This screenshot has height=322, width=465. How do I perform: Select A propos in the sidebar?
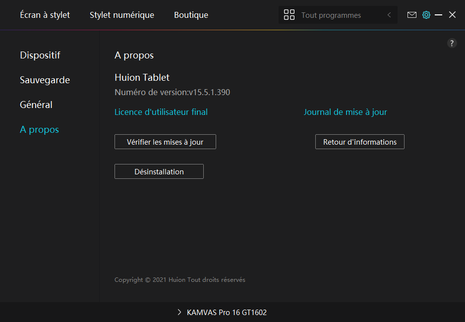click(39, 129)
